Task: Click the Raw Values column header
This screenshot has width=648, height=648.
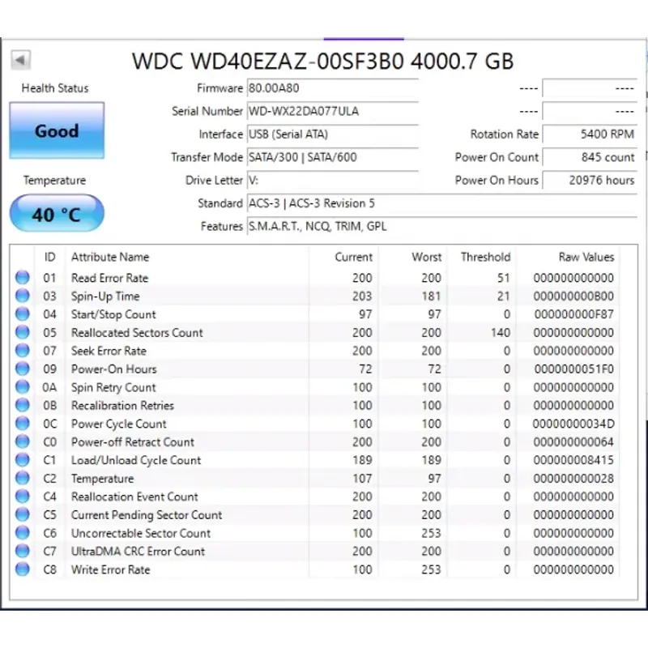Action: click(x=586, y=257)
